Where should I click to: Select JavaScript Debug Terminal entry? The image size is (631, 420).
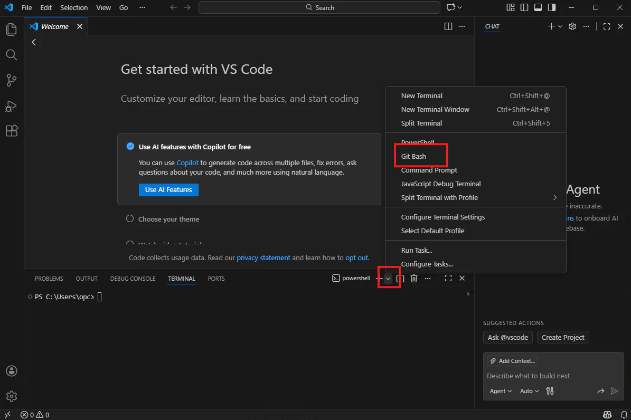[x=476, y=184]
